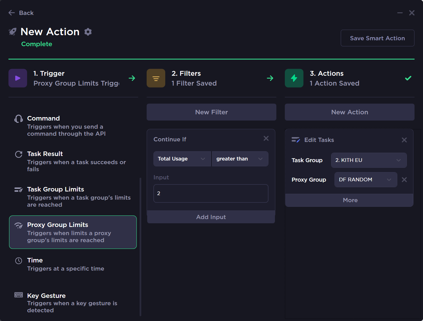Click the Edit Tasks heading text

point(319,140)
